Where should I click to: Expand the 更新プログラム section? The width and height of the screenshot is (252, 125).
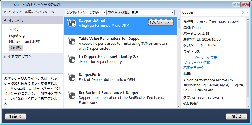6,57
